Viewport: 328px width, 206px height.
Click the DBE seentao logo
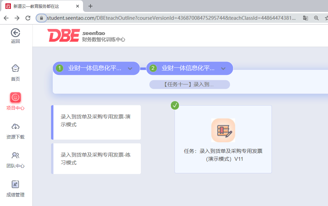pos(86,35)
